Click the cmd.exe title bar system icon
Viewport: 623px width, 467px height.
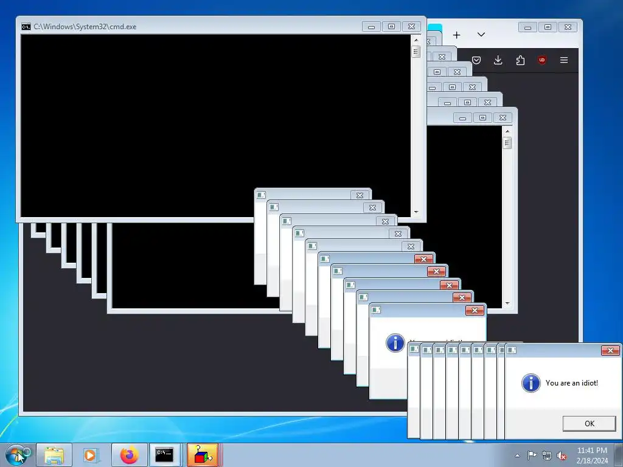26,27
